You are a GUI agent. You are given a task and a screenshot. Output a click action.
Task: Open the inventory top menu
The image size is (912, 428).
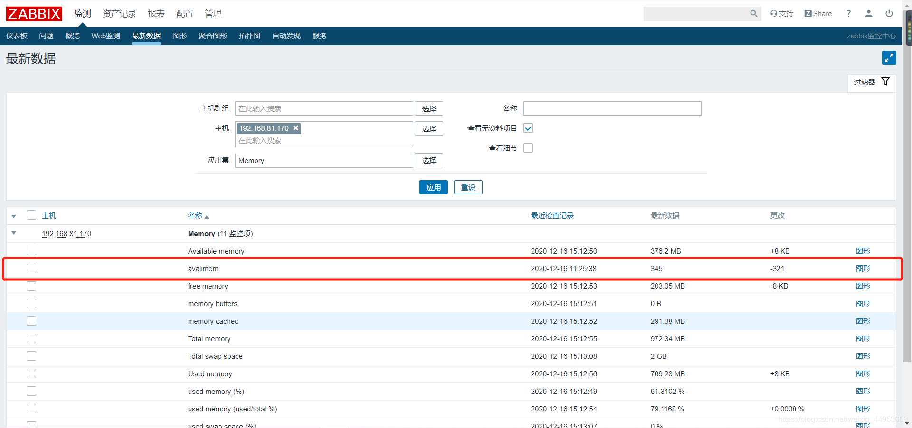119,14
